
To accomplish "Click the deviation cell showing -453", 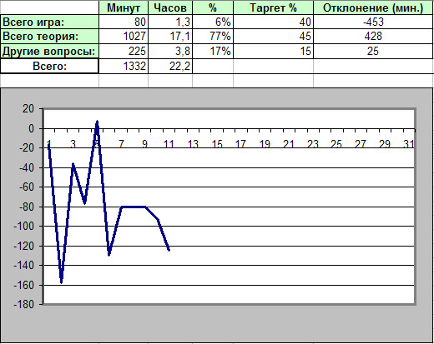I will 373,22.
